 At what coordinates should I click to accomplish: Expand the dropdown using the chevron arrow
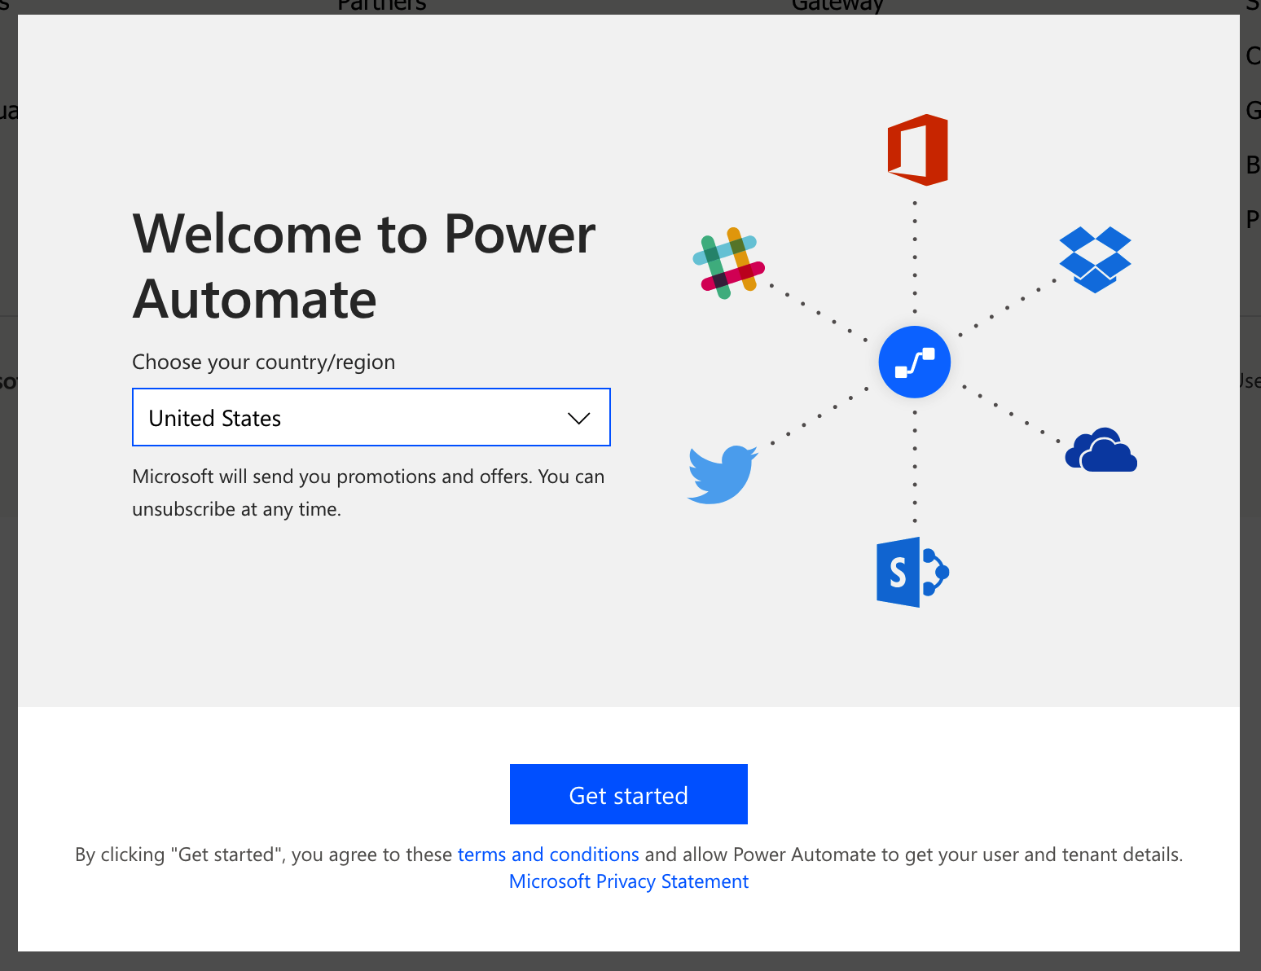pos(578,418)
